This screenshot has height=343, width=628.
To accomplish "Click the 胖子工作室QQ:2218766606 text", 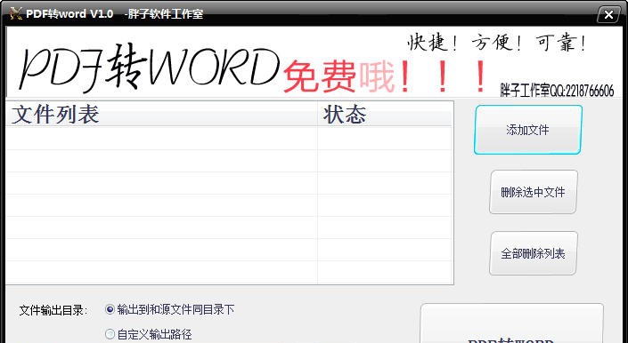I will (x=557, y=91).
